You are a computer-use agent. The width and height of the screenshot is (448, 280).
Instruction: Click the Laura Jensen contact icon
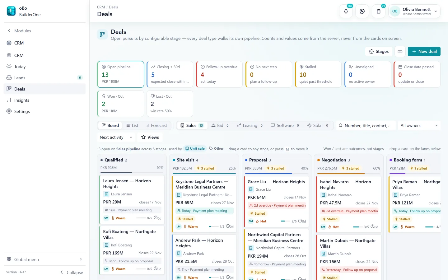click(106, 194)
